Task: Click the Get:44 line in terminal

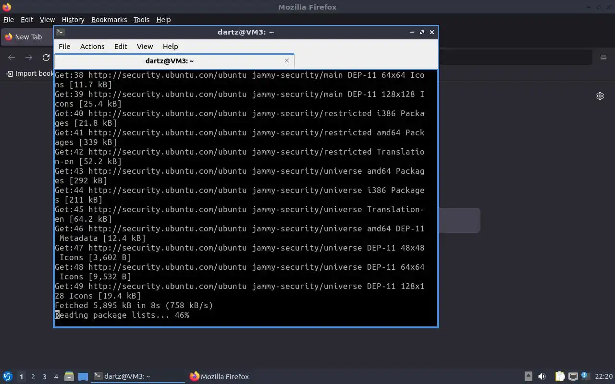Action: (240, 195)
